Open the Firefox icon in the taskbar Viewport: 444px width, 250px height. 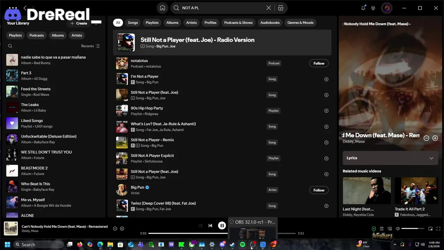(x=80, y=244)
